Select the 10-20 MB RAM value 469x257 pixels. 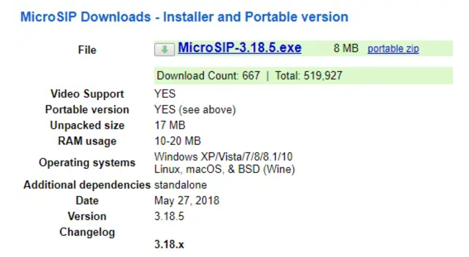click(x=178, y=141)
